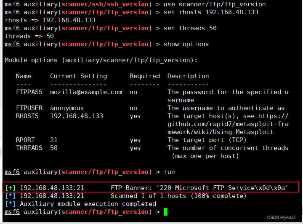This screenshot has width=303, height=224.
Task: Click the RPORT value 21
Action: coord(54,140)
